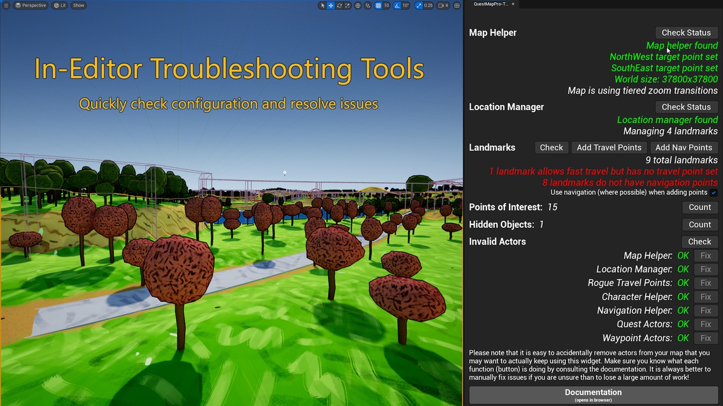
Task: Switch to the rotate tool
Action: 339,6
